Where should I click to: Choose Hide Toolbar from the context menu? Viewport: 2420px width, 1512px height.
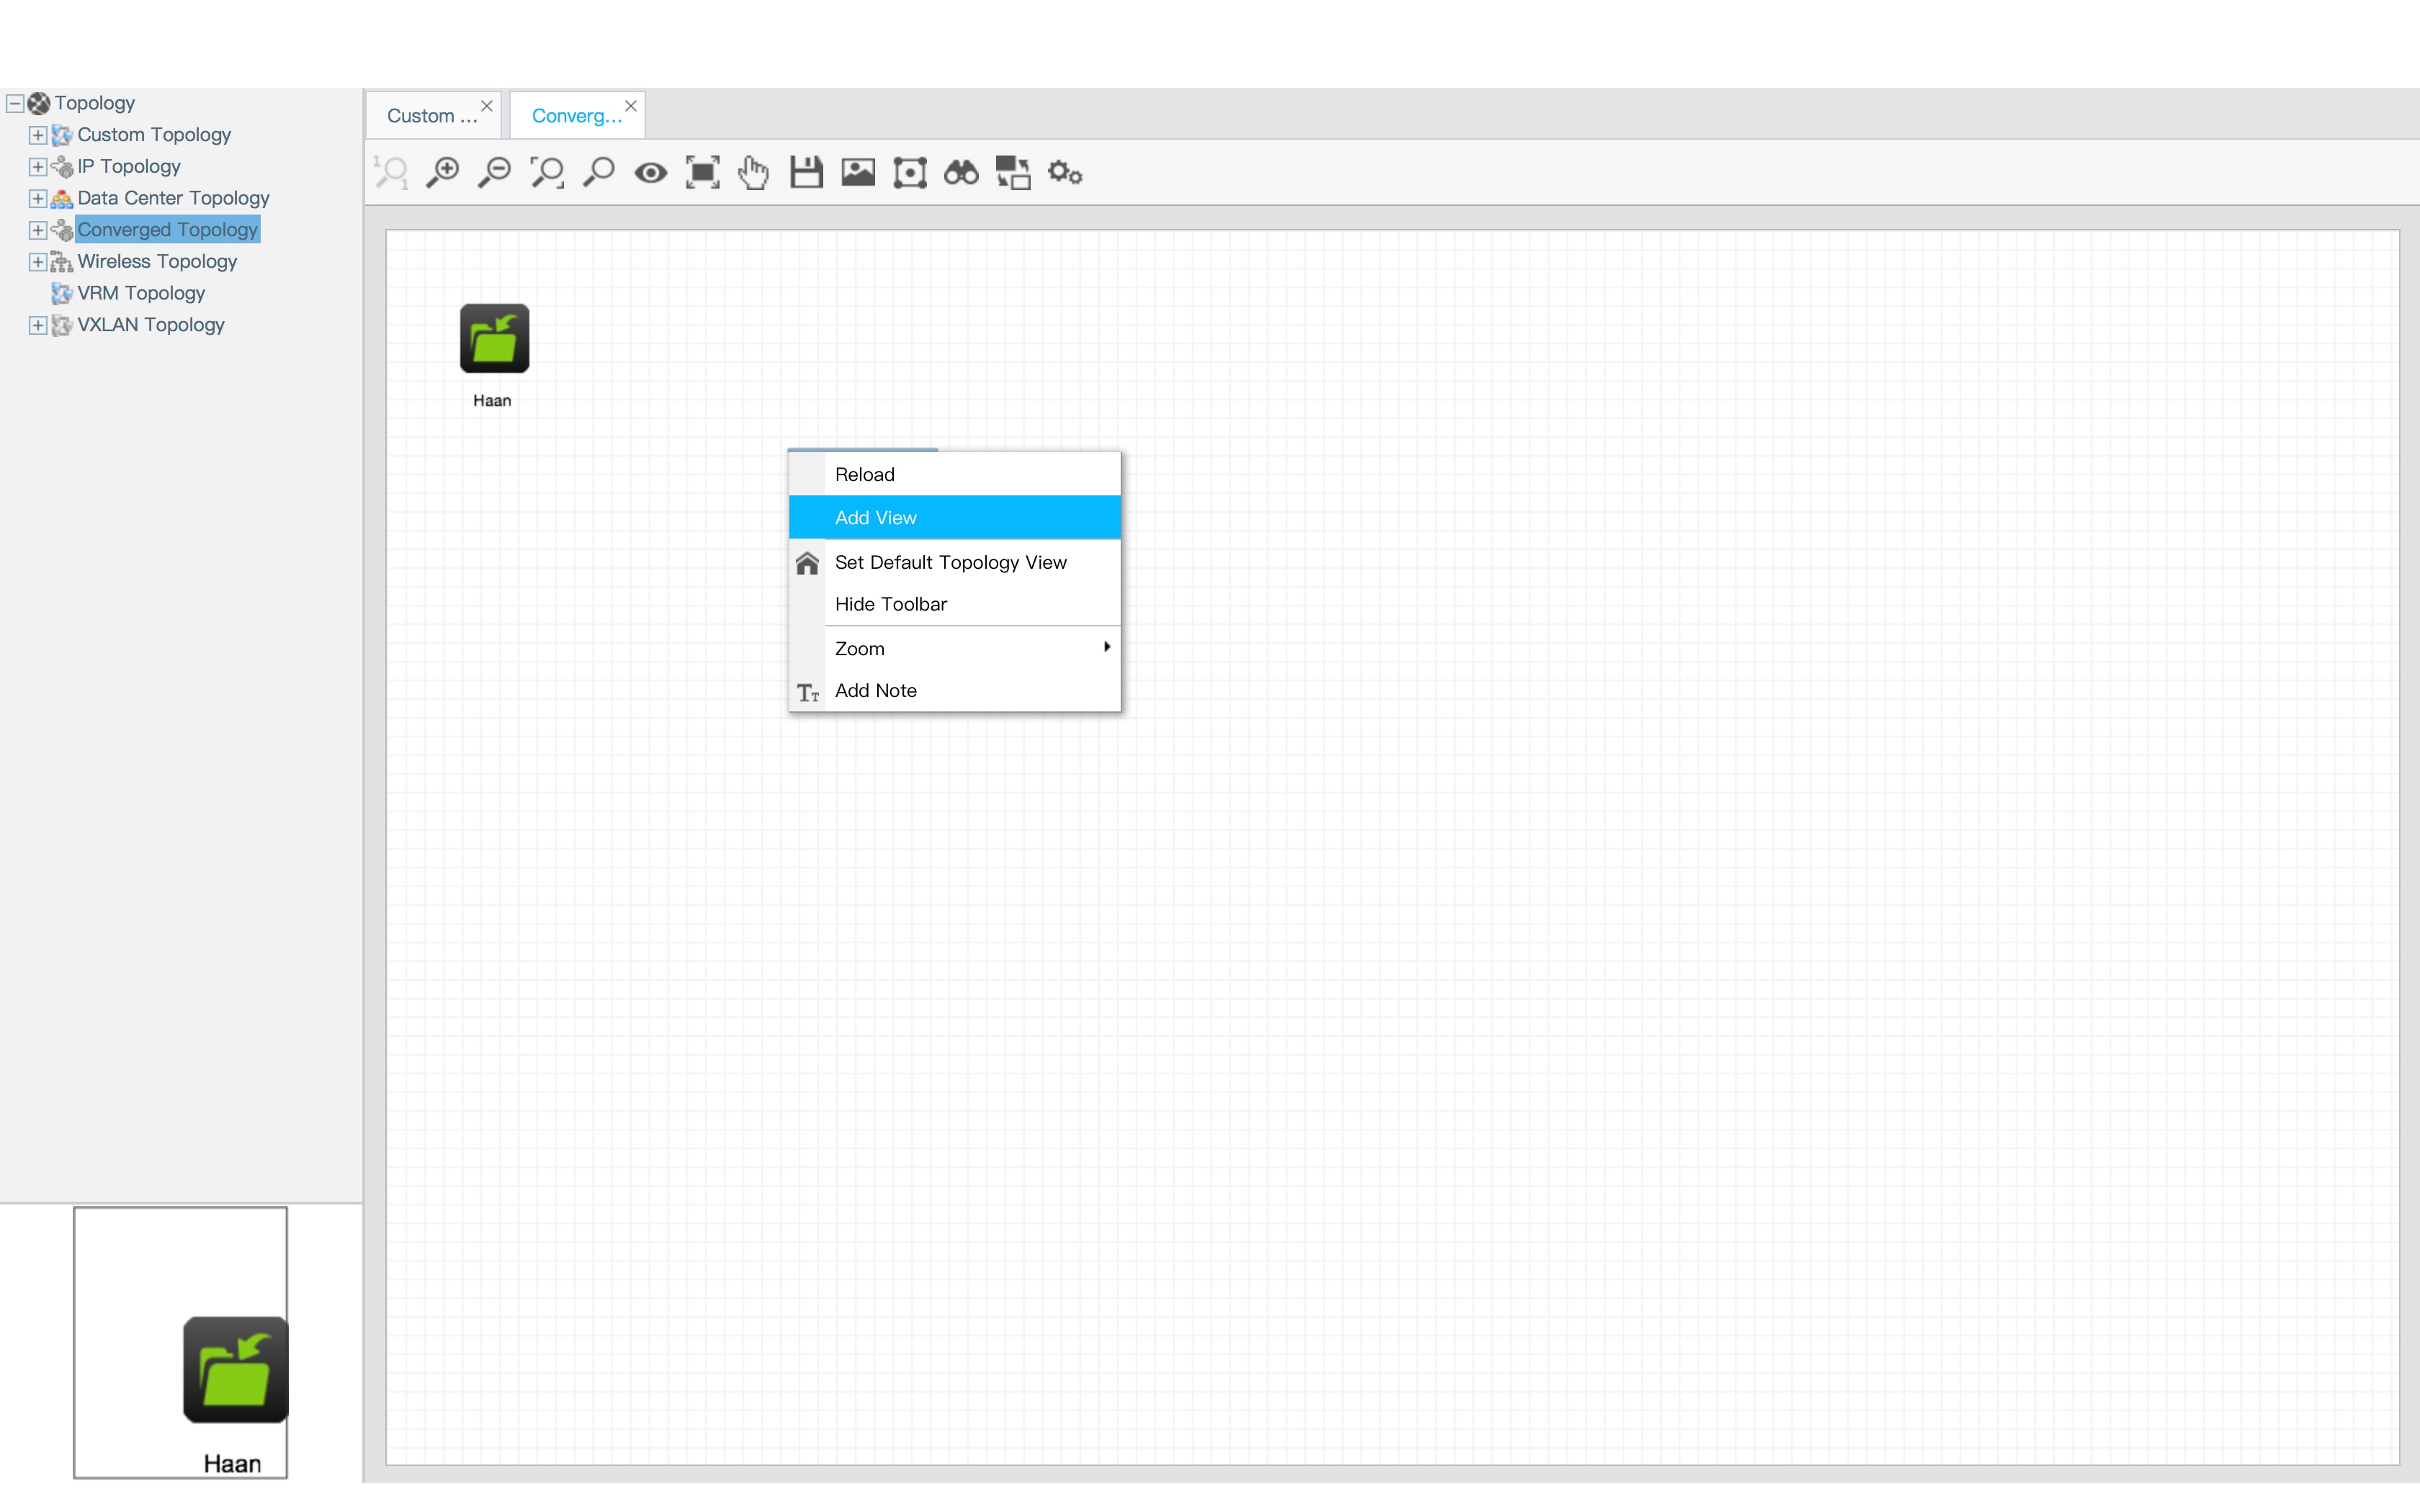tap(890, 604)
